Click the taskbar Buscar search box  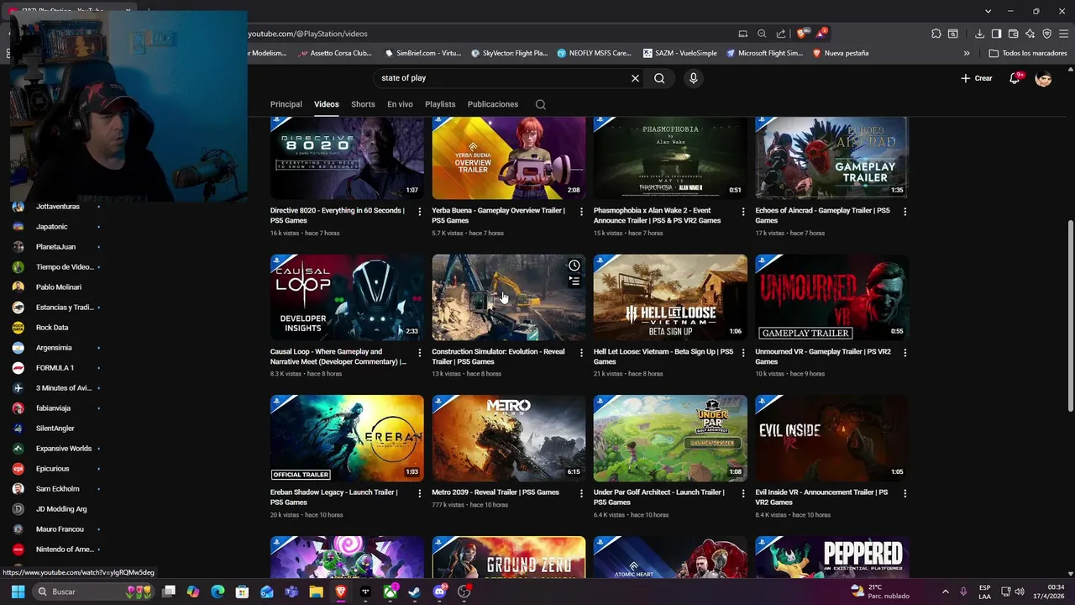[x=94, y=592]
